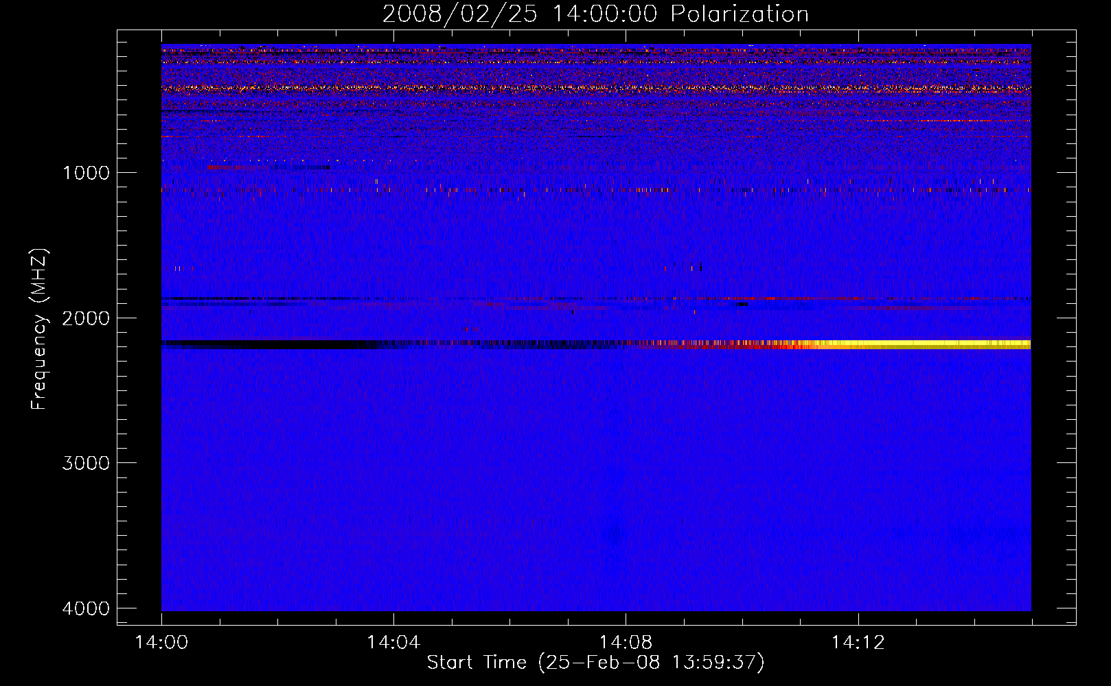Image resolution: width=1111 pixels, height=686 pixels.
Task: Click the black section of the 2200 MHz band
Action: (x=268, y=344)
